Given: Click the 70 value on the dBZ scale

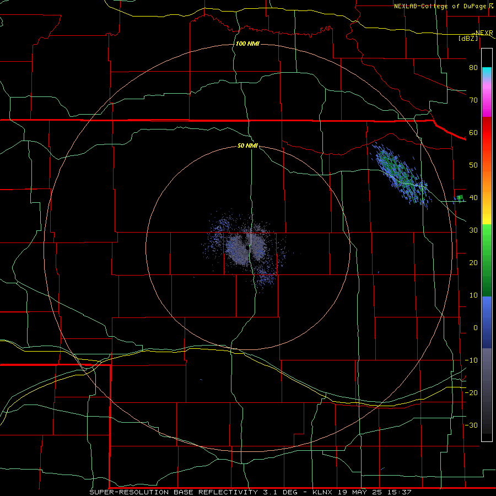Looking at the screenshot, I should coord(473,100).
